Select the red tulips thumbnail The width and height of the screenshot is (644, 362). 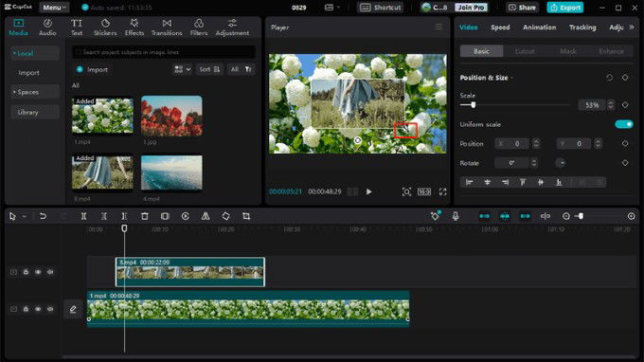[x=171, y=116]
